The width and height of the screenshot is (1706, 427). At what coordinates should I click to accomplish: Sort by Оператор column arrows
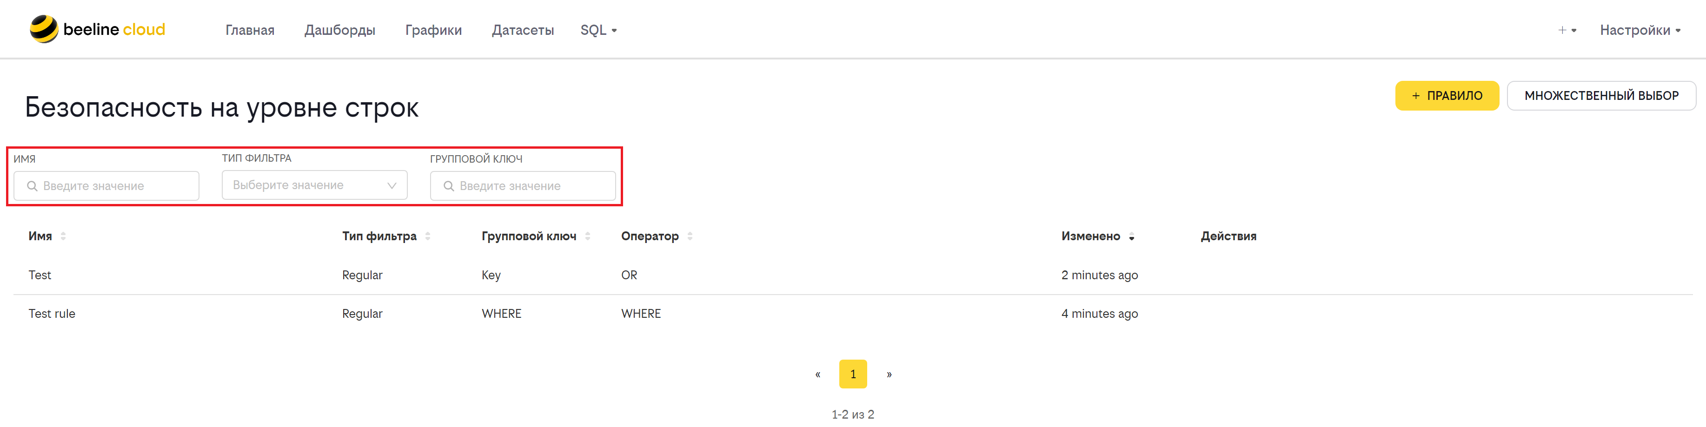pyautogui.click(x=690, y=236)
